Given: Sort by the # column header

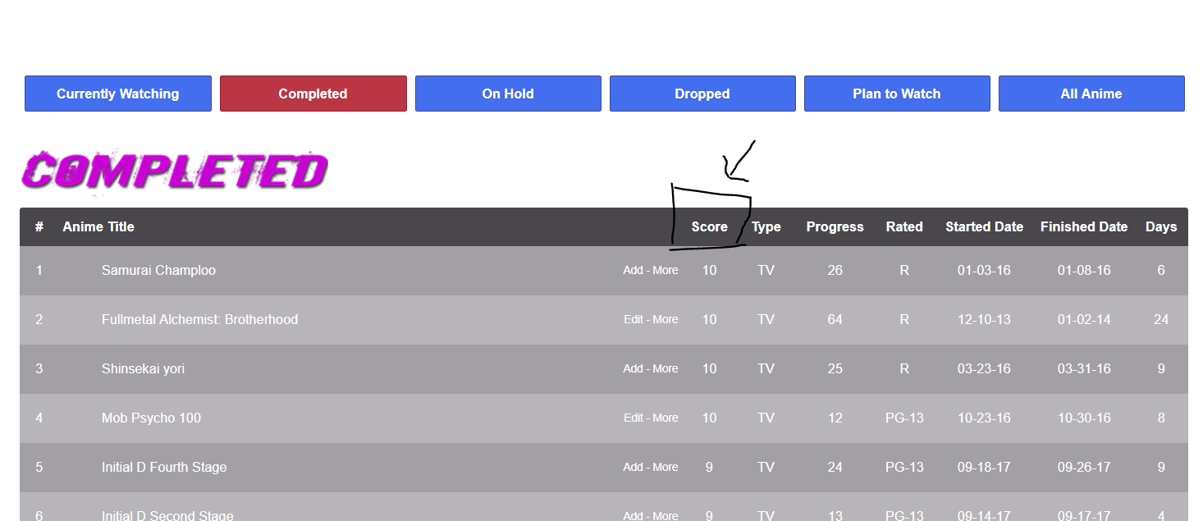Looking at the screenshot, I should point(39,227).
